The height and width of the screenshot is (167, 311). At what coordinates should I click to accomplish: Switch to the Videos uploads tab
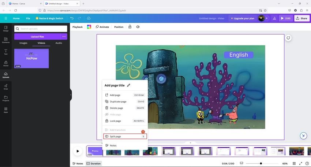click(x=41, y=43)
